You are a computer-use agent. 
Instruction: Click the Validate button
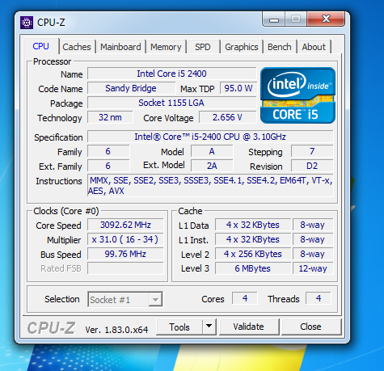point(248,327)
